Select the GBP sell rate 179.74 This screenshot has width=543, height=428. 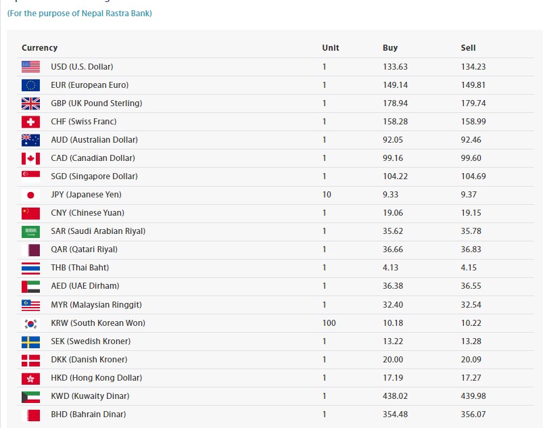473,103
